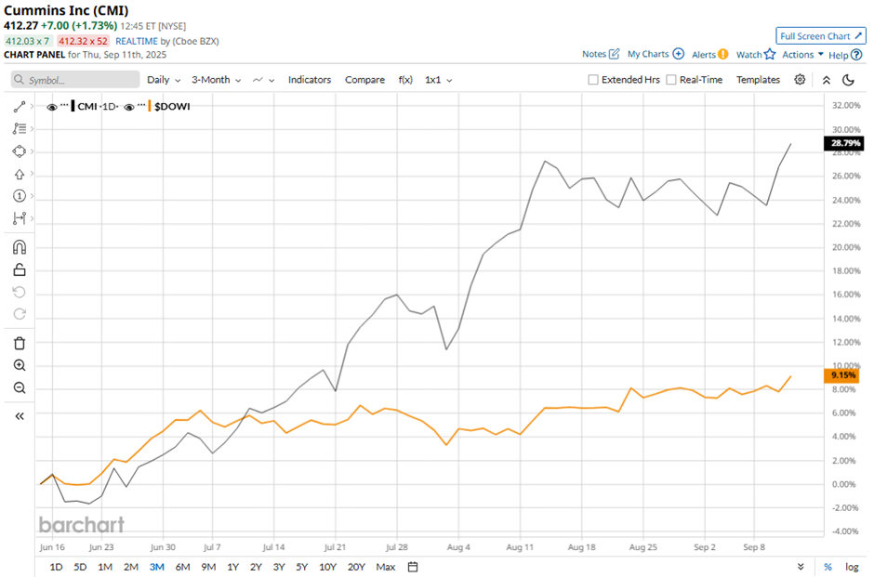Open the chart type line dropdown
874x577 pixels.
pos(264,80)
